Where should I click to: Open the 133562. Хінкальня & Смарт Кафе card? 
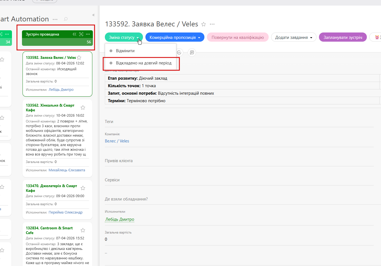(x=50, y=108)
